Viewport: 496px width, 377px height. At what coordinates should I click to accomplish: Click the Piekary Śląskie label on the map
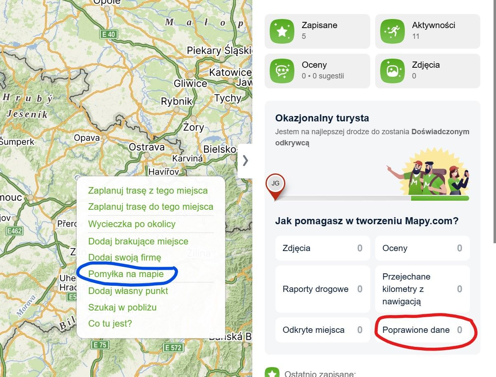[x=219, y=50]
